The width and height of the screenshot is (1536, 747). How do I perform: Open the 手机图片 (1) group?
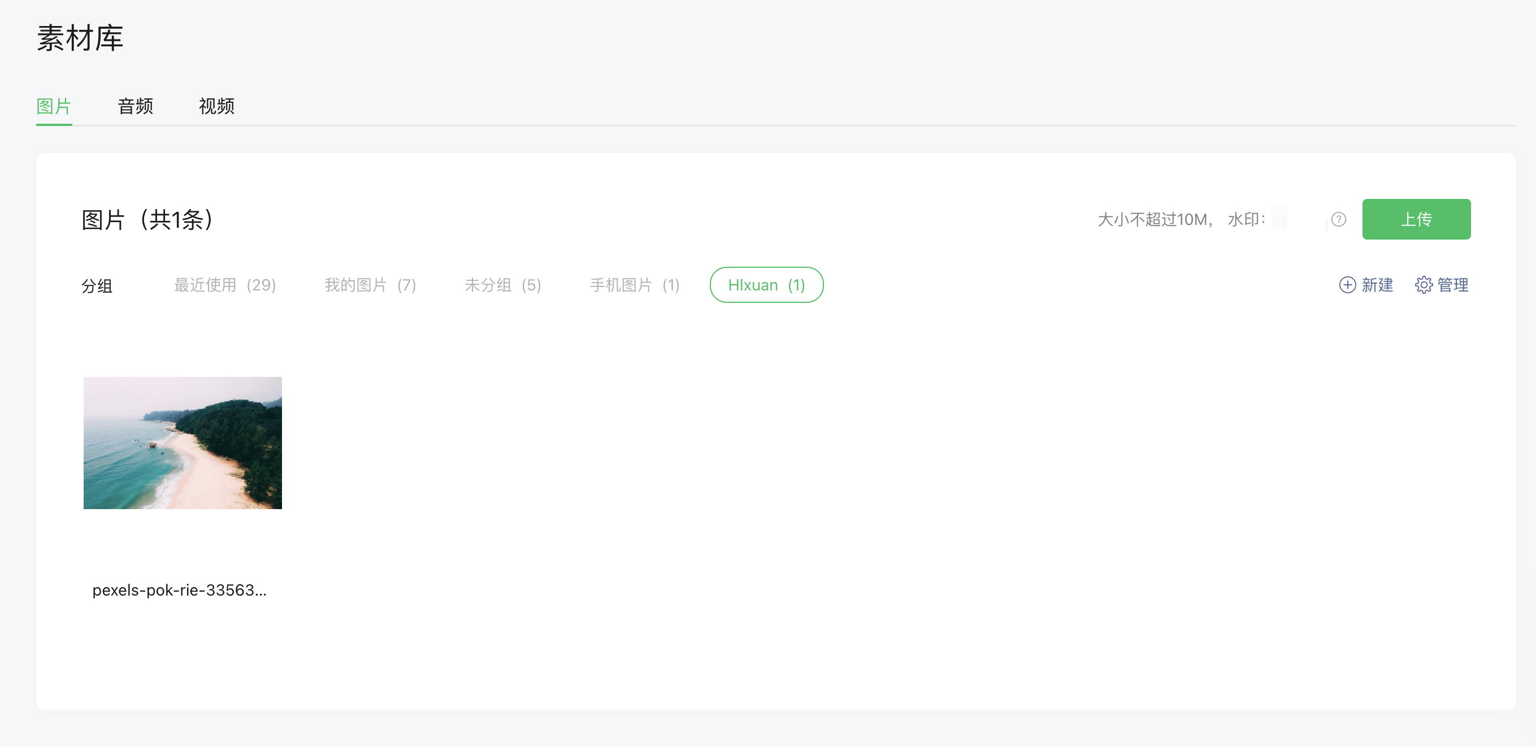coord(635,285)
